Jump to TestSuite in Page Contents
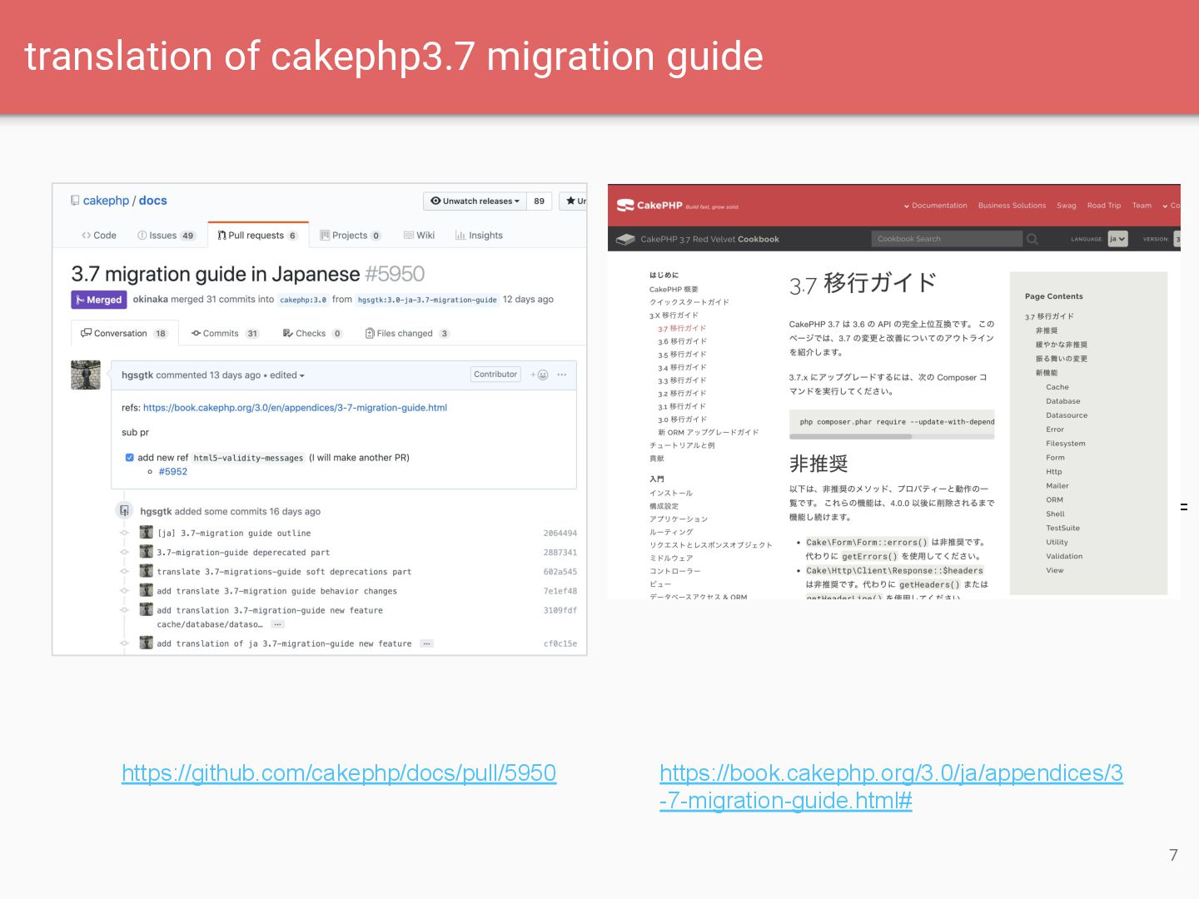Image resolution: width=1199 pixels, height=899 pixels. tap(1063, 529)
